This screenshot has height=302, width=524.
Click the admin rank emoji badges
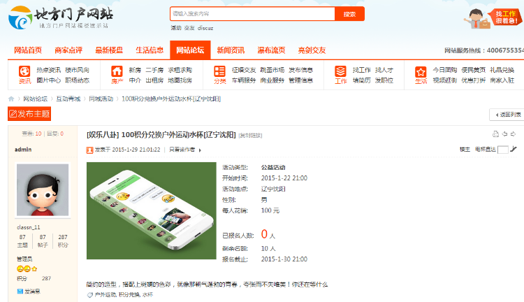[x=27, y=268]
